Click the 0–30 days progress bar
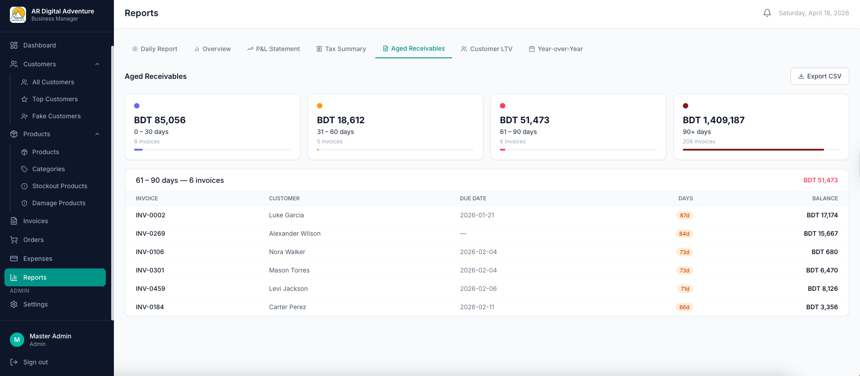Image resolution: width=860 pixels, height=376 pixels. click(212, 150)
